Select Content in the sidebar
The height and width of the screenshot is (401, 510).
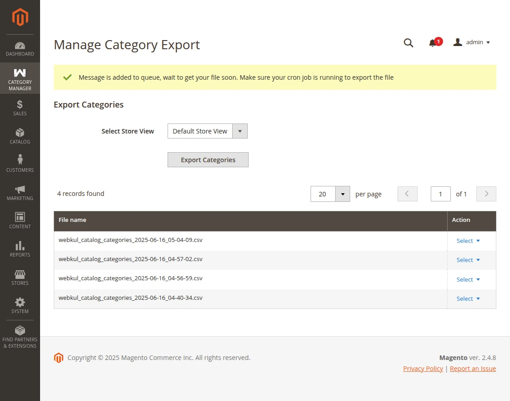pos(20,220)
